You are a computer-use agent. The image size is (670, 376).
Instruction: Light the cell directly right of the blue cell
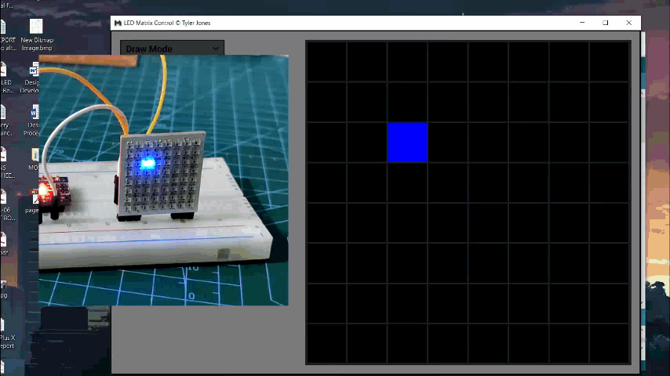click(x=447, y=142)
